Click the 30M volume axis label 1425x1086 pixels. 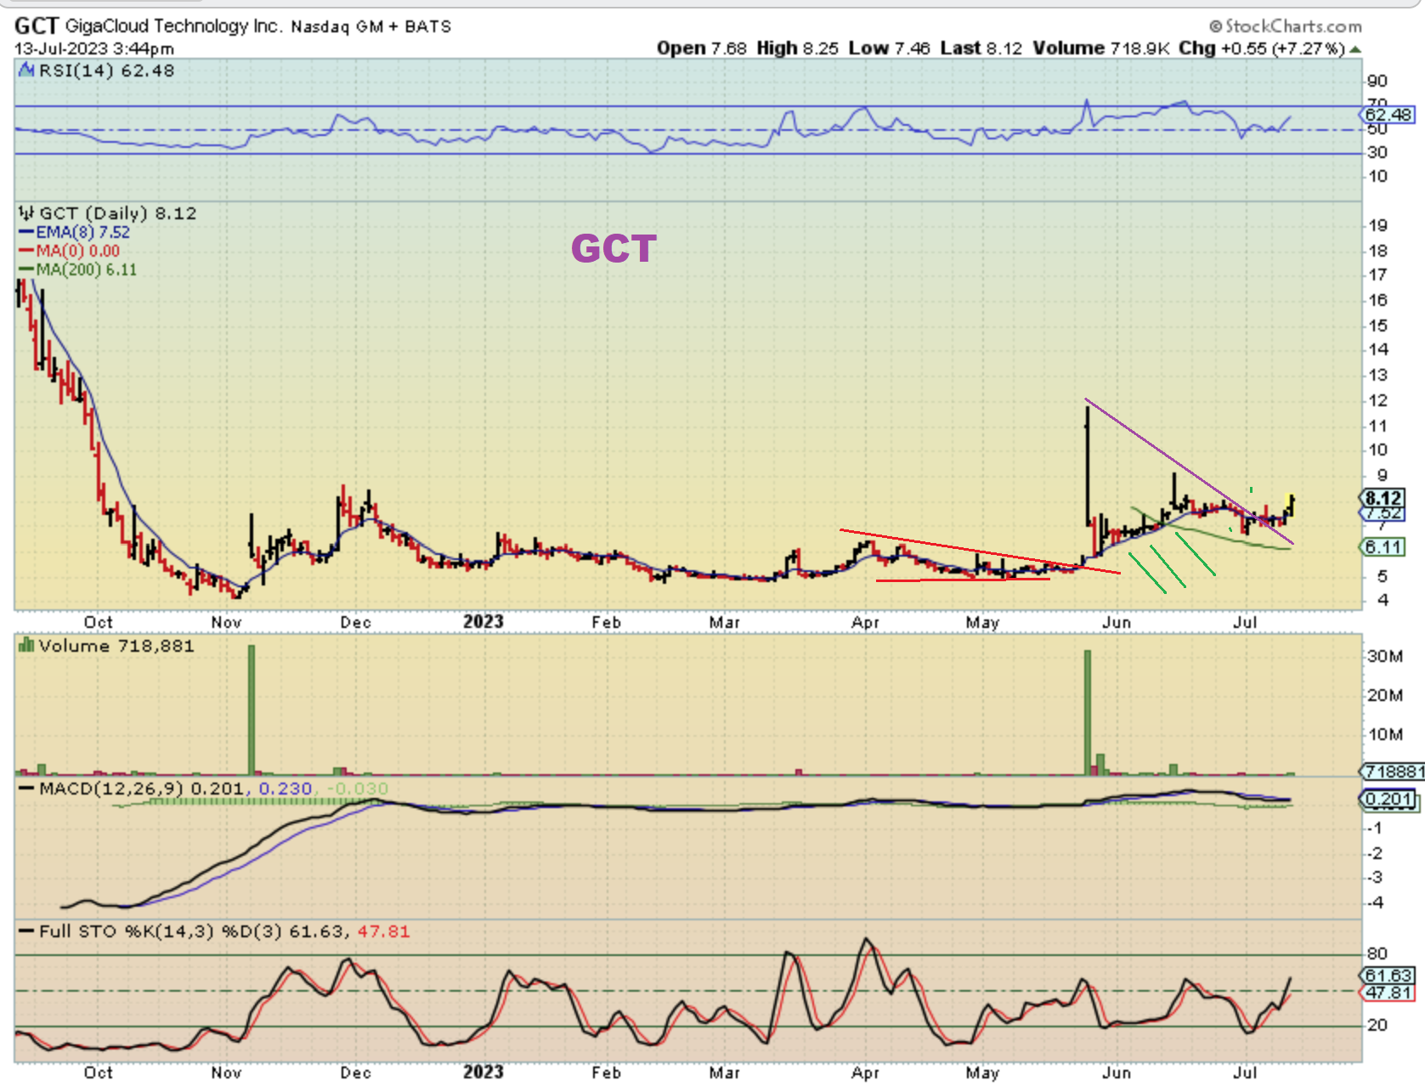[x=1385, y=656]
